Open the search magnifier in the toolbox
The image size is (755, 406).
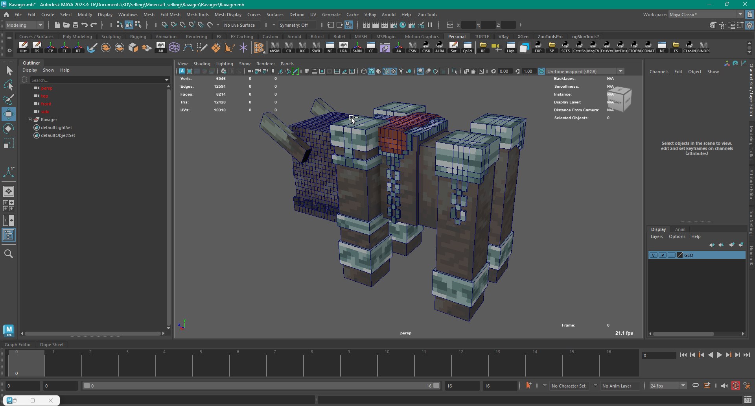pyautogui.click(x=9, y=254)
